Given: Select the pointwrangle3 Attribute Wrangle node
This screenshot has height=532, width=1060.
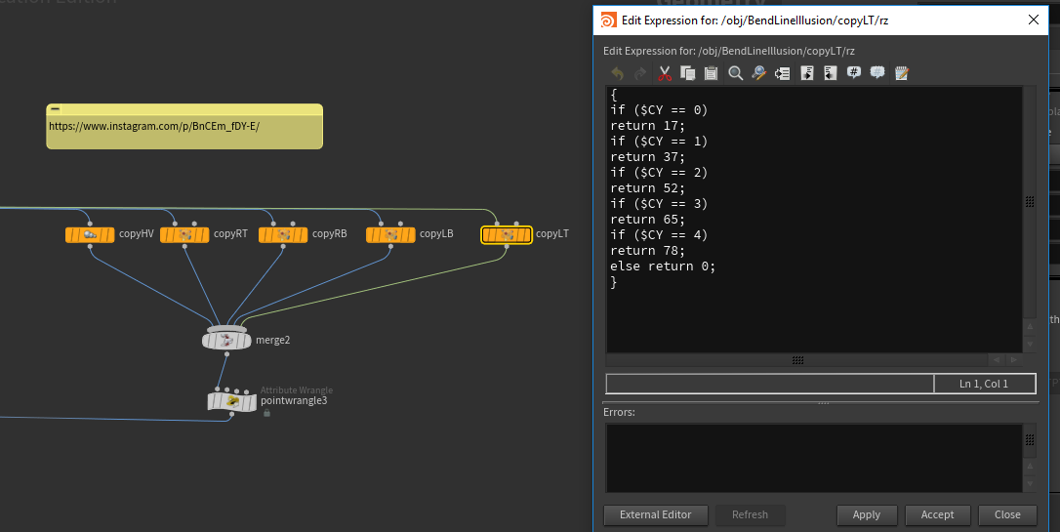Looking at the screenshot, I should 231,400.
